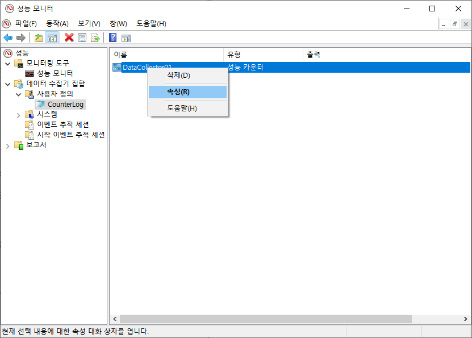The image size is (472, 338).
Task: Click the Forward arrow toolbar icon
Action: [21, 38]
